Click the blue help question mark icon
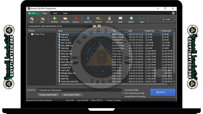The width and height of the screenshot is (203, 114). click(x=173, y=13)
